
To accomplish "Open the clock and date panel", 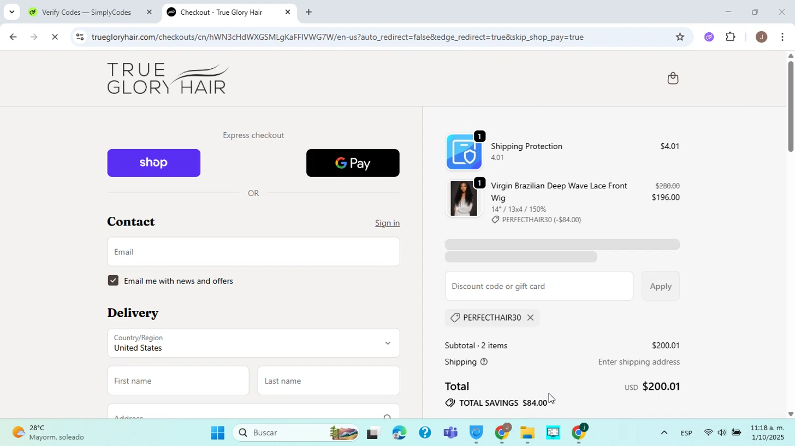I will (x=767, y=433).
